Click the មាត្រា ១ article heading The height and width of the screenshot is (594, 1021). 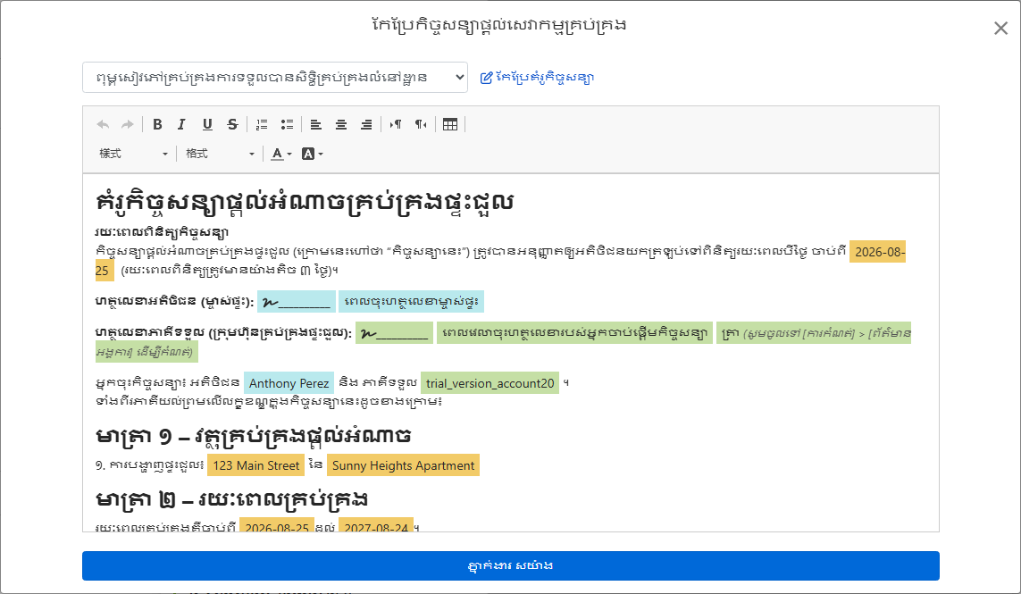pos(254,435)
